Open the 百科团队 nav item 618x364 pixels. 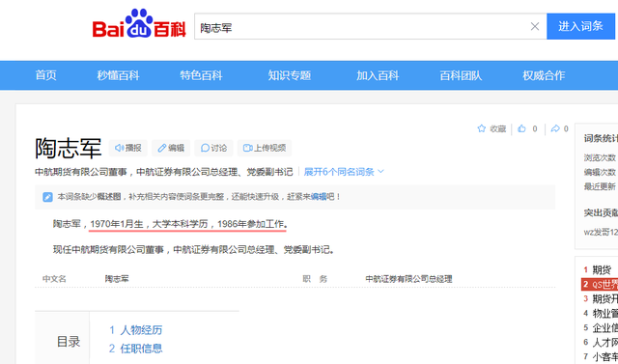461,75
